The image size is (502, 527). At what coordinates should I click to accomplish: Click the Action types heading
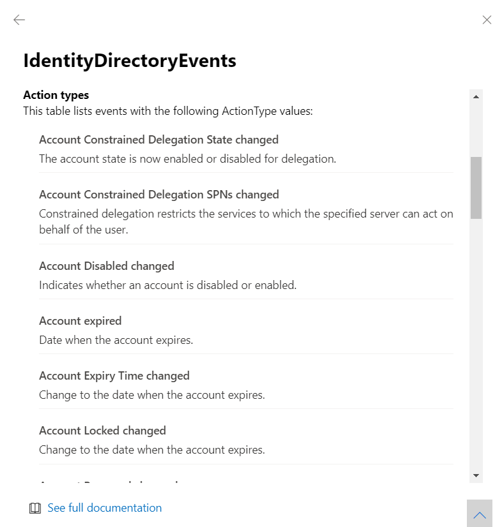[56, 95]
